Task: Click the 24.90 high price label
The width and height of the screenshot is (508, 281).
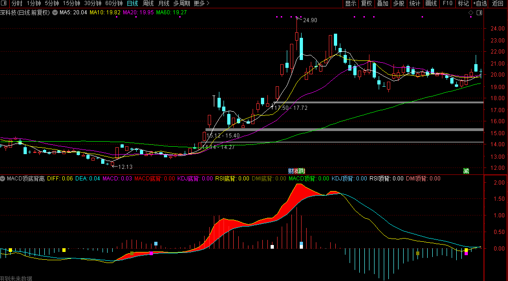Action: click(x=310, y=20)
